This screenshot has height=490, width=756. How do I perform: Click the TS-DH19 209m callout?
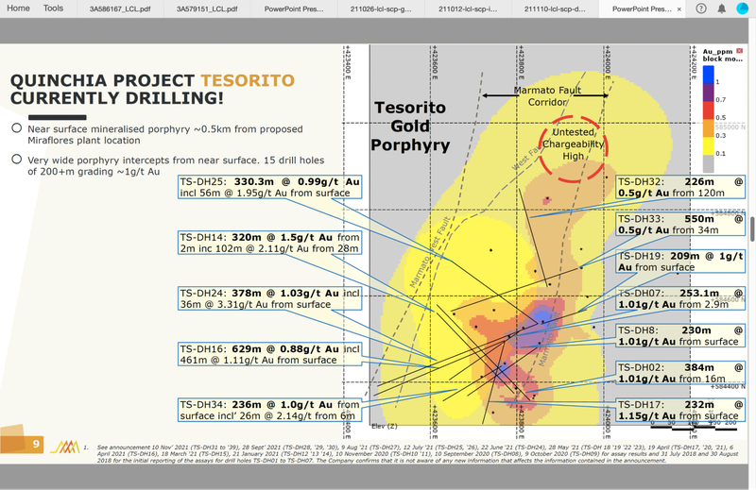point(680,262)
